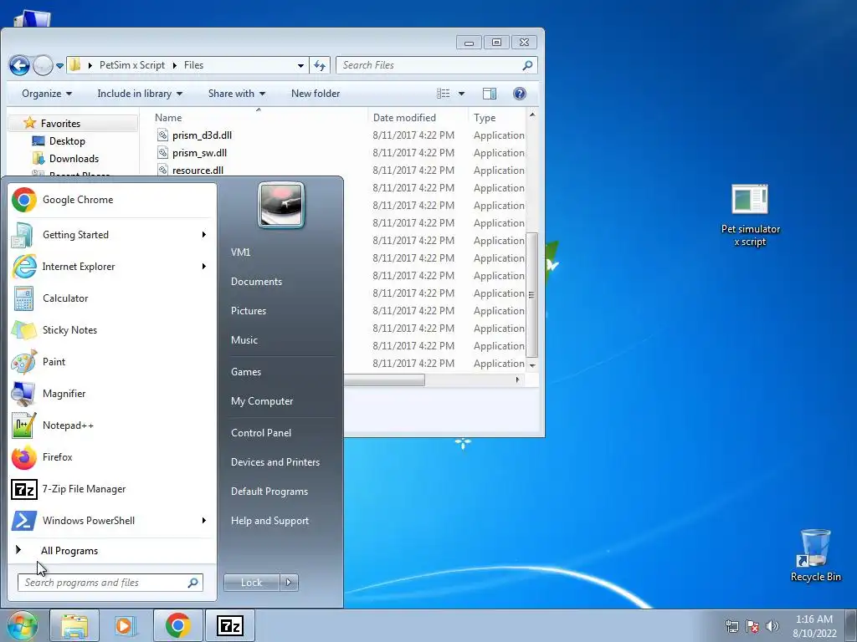The image size is (857, 642).
Task: Open Downloads in Favorites pane
Action: tap(74, 158)
